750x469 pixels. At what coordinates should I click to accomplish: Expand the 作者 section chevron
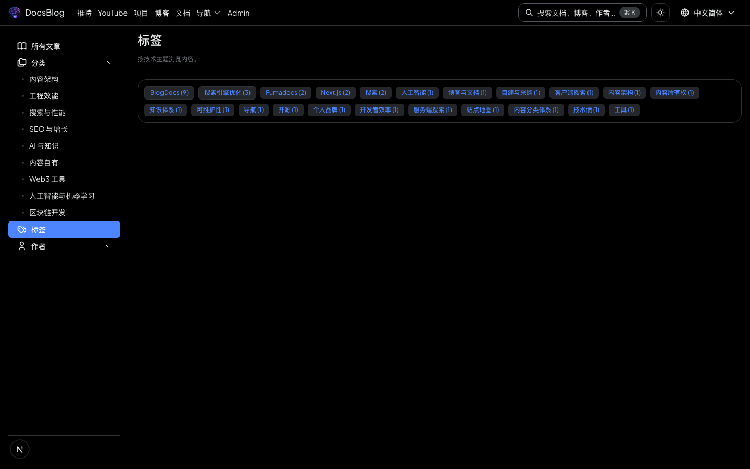tap(108, 246)
